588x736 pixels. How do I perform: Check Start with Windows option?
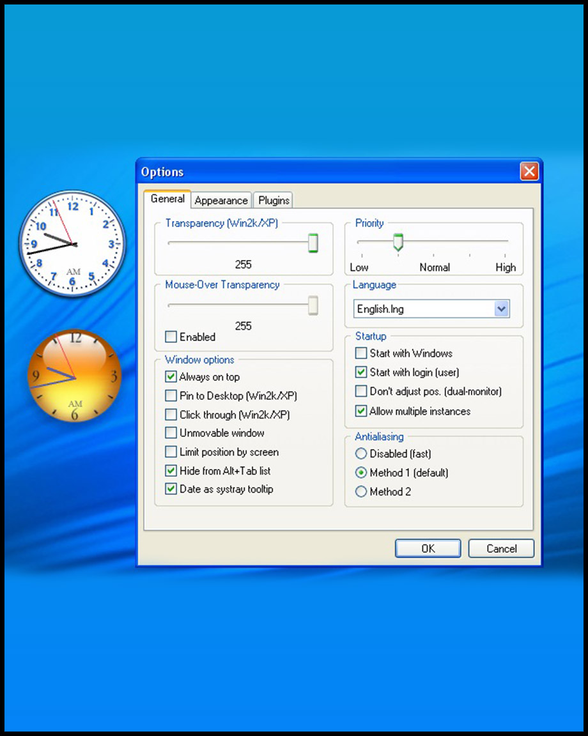point(361,353)
